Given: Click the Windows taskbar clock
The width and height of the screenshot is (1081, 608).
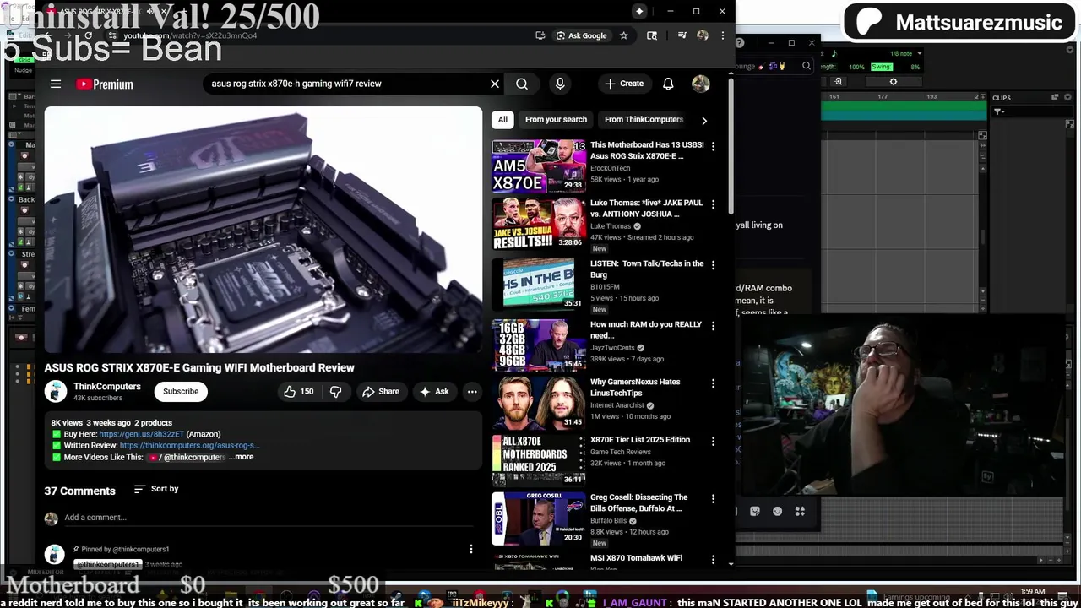Looking at the screenshot, I should click(1033, 592).
